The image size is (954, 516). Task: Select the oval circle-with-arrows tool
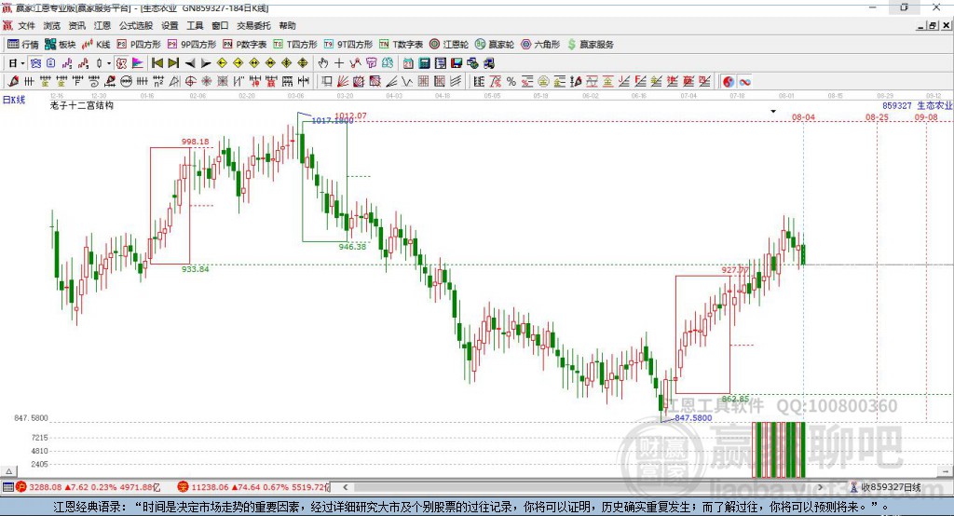(x=126, y=82)
